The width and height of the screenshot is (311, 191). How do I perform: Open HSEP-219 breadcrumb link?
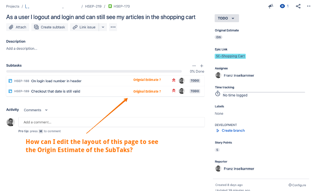pos(93,6)
